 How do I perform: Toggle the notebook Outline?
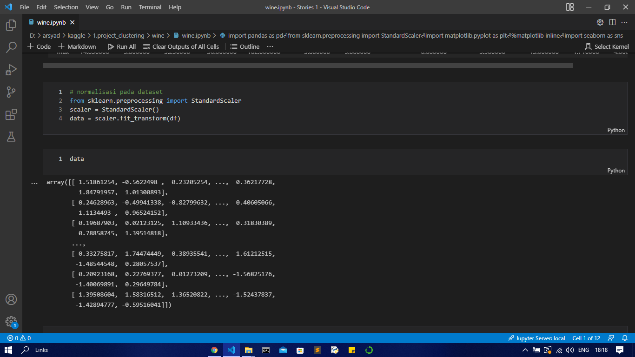245,46
